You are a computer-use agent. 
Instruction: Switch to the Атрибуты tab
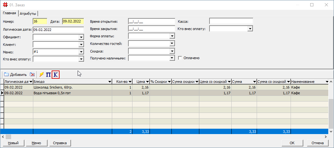coord(28,14)
